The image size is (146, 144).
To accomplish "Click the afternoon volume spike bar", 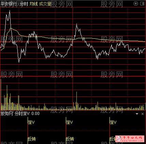I will pos(77,101).
